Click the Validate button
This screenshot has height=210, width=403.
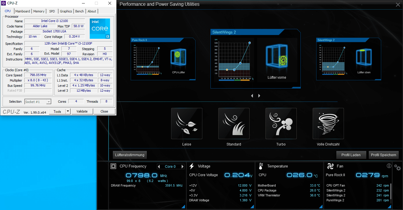click(82, 111)
